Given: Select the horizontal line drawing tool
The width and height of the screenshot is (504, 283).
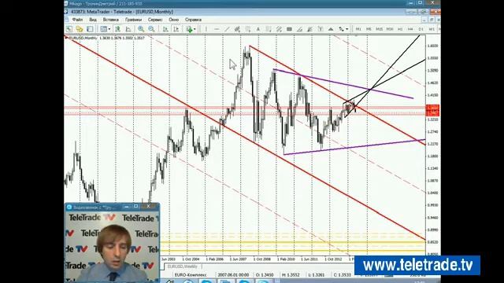Looking at the screenshot, I should [x=217, y=29].
